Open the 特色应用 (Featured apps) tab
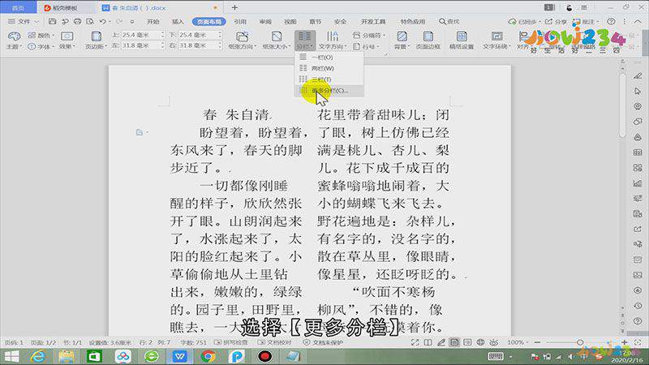Screen dimensions: 649x365 click(x=412, y=21)
